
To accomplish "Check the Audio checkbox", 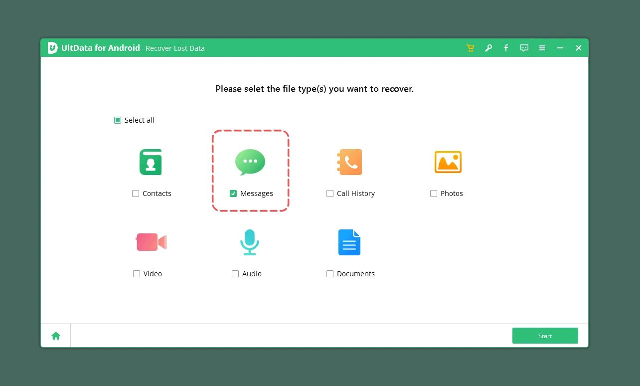I will (235, 274).
